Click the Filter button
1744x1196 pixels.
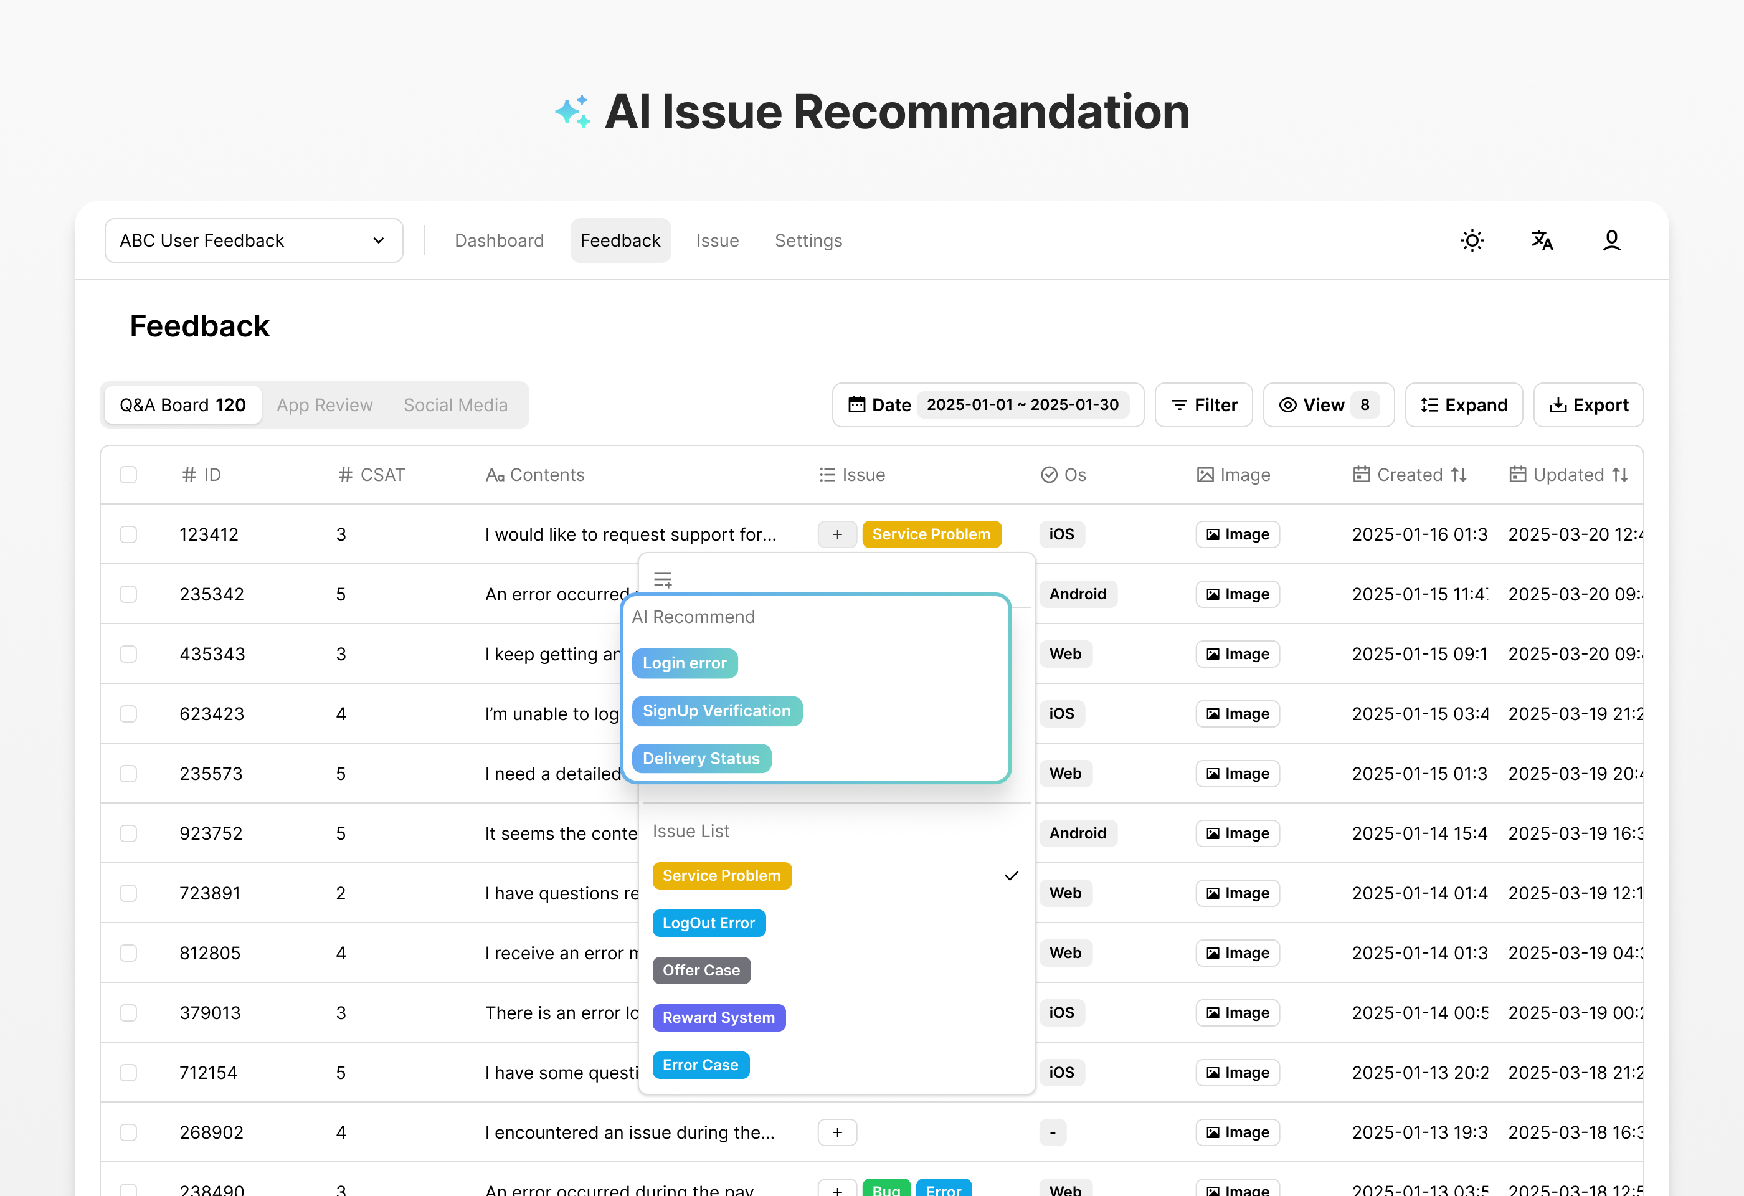[1204, 405]
